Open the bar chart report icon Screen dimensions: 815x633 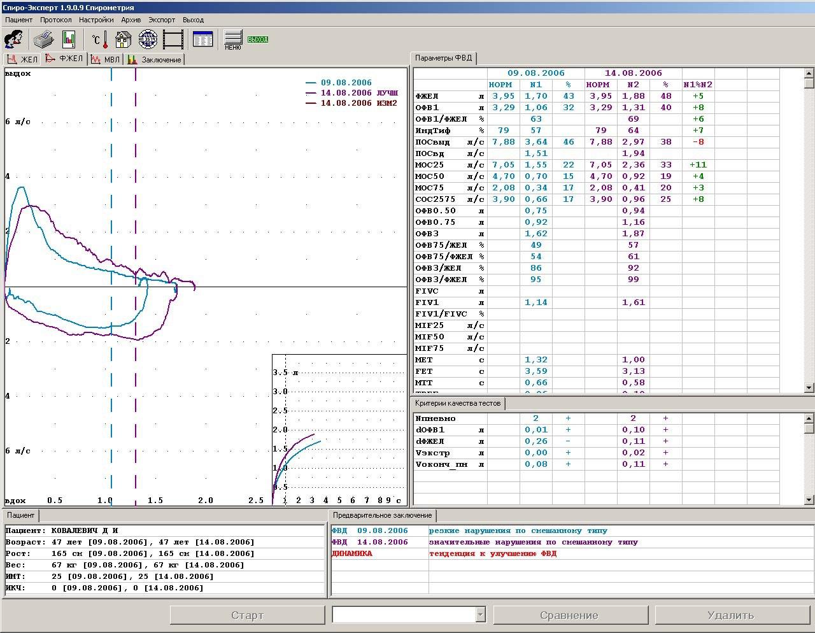point(69,39)
